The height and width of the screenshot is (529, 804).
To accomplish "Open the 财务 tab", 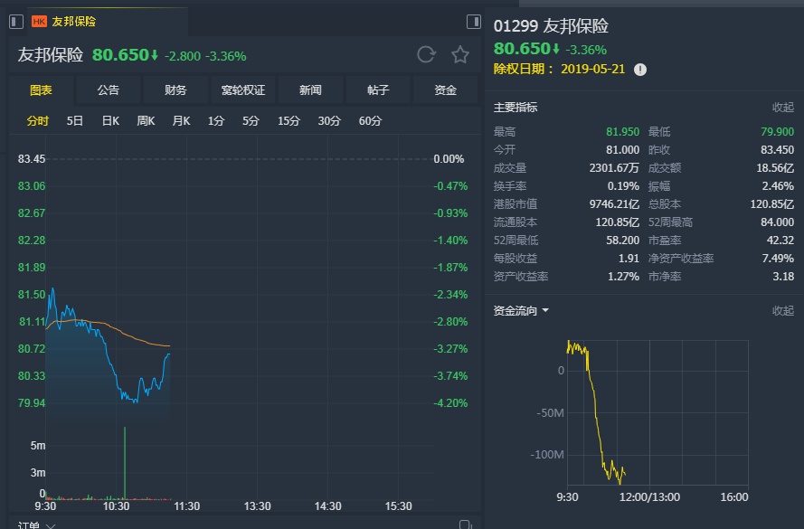I will [175, 90].
